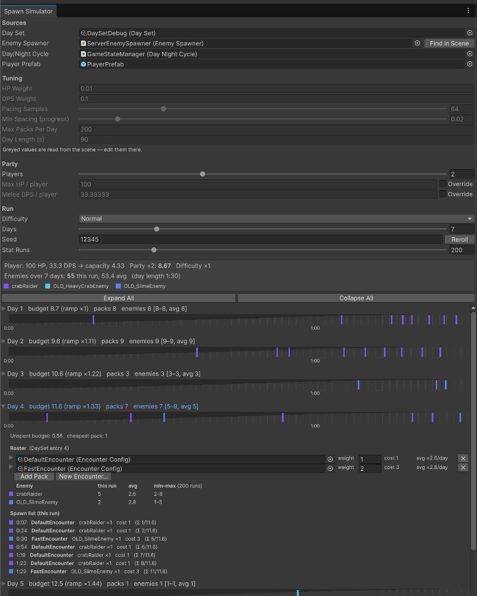The width and height of the screenshot is (477, 596).
Task: Click the 1:29 FastEncounter spawn list entry
Action: point(88,572)
